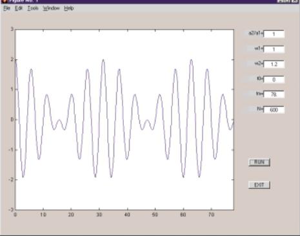Focus the a2/a1 amplitude ratio field

[274, 34]
